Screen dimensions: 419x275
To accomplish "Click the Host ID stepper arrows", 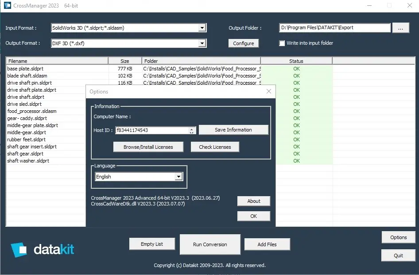I will click(191, 131).
